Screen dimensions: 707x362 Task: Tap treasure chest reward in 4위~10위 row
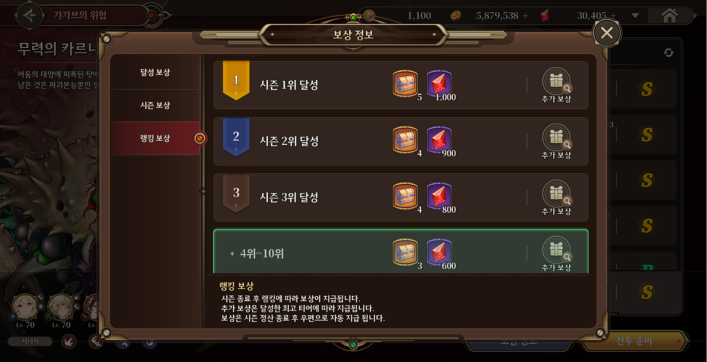pos(405,252)
